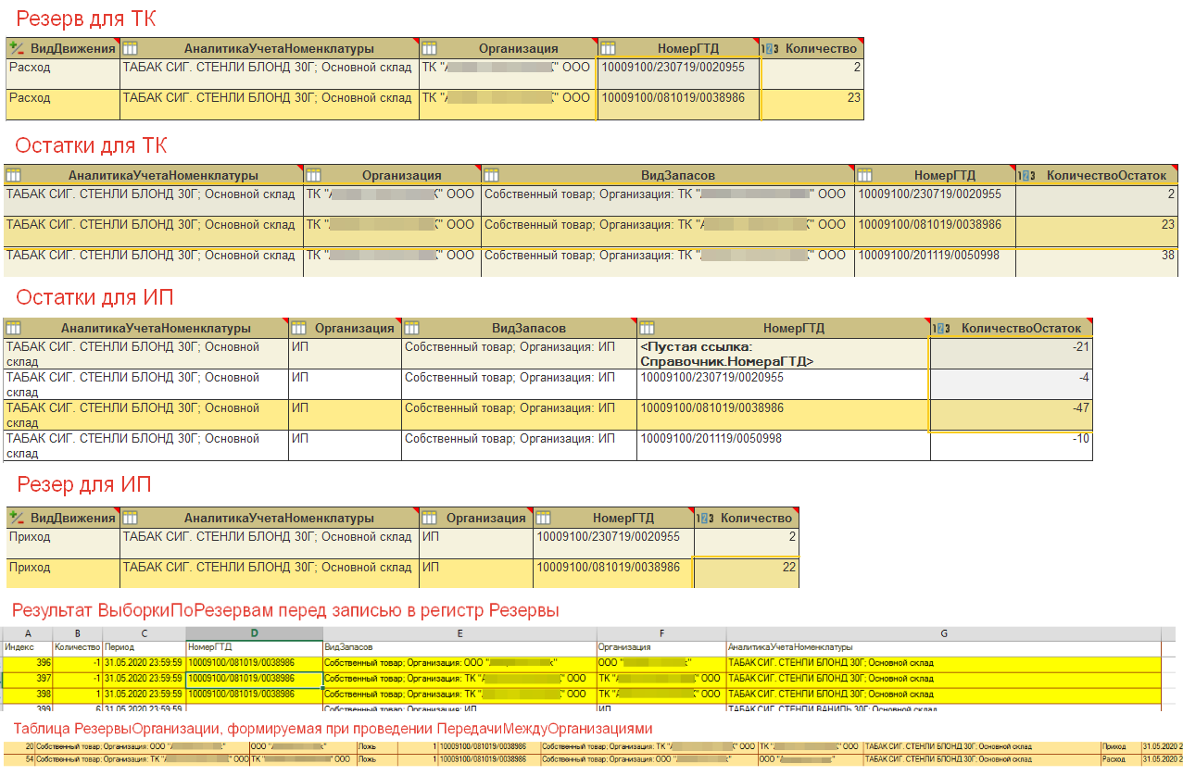1183x776 pixels.
Task: Click Организация header icon in Резерв для ТК table
Action: [x=429, y=48]
